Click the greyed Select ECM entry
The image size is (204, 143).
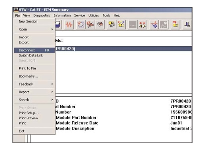pos(34,60)
